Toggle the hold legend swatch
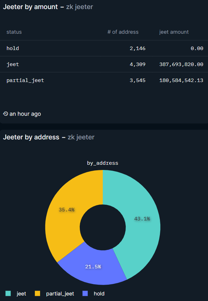This screenshot has width=208, height=301. coord(85,293)
